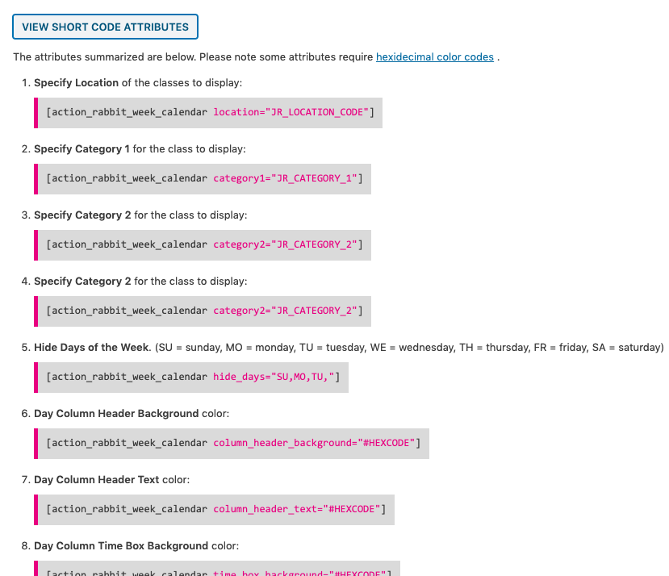
Task: Click the Day Column Time Box Background label
Action: (121, 546)
